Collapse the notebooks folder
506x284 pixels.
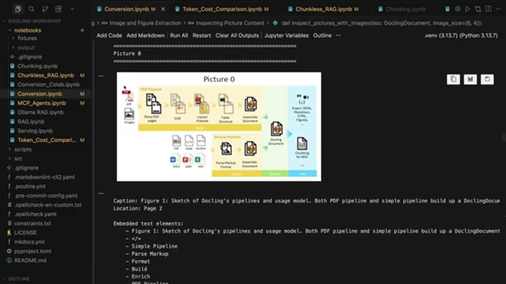pyautogui.click(x=27, y=30)
